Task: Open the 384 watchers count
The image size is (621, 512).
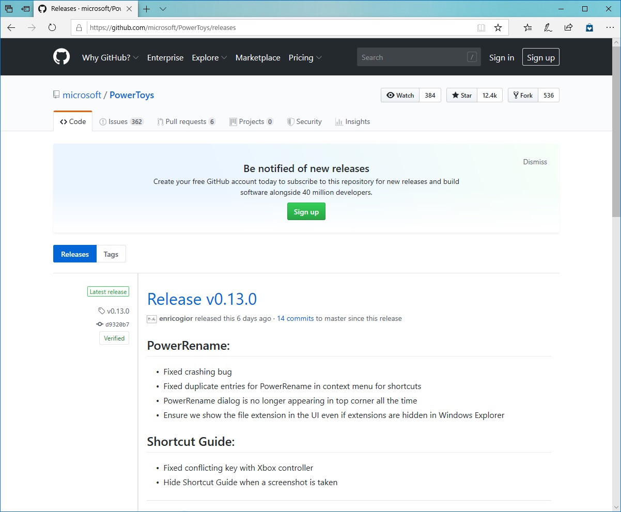Action: point(430,95)
